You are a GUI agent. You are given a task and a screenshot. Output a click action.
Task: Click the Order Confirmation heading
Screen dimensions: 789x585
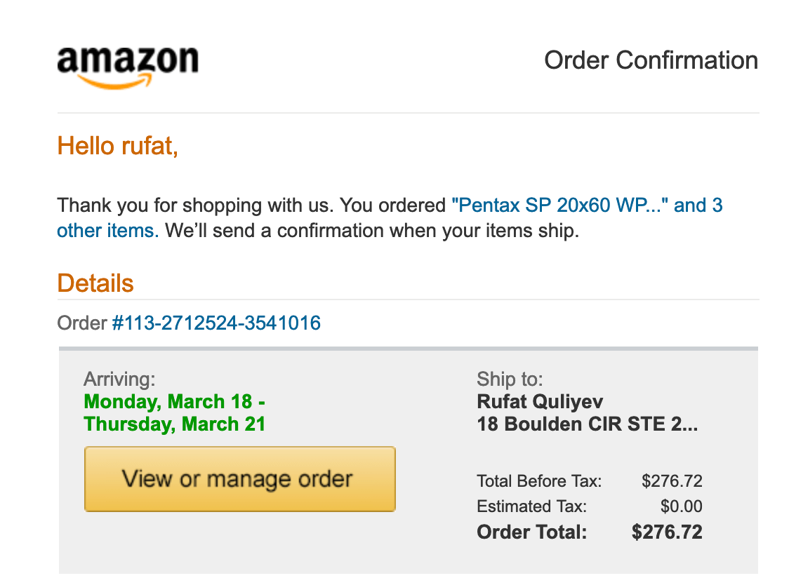[x=651, y=60]
